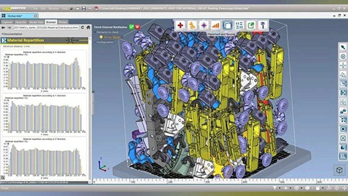Click the red cross icon in the top toolbar
348x196 pixels.
(180, 25)
